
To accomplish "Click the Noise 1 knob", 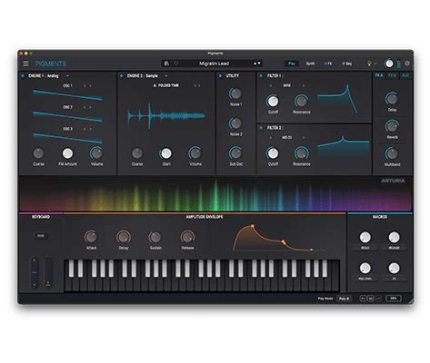I will pos(235,93).
